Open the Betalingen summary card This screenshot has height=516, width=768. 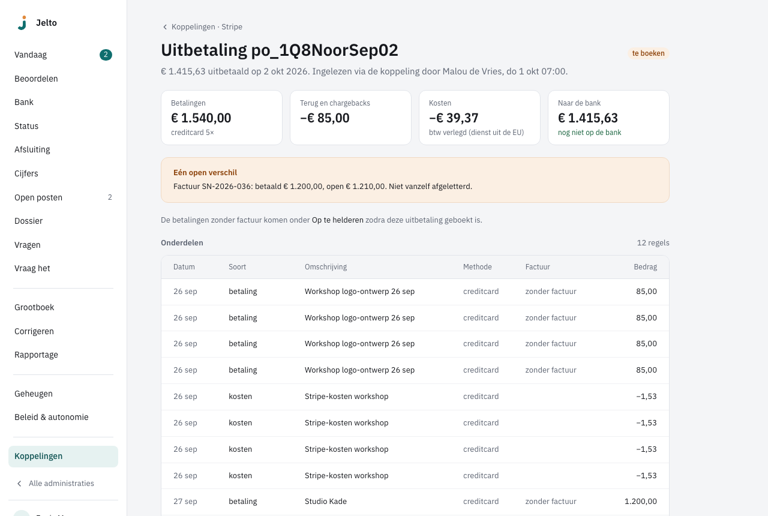point(221,118)
